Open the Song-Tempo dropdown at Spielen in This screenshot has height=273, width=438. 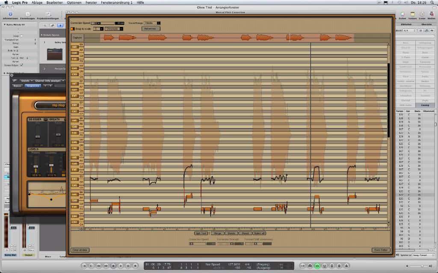(x=423, y=255)
